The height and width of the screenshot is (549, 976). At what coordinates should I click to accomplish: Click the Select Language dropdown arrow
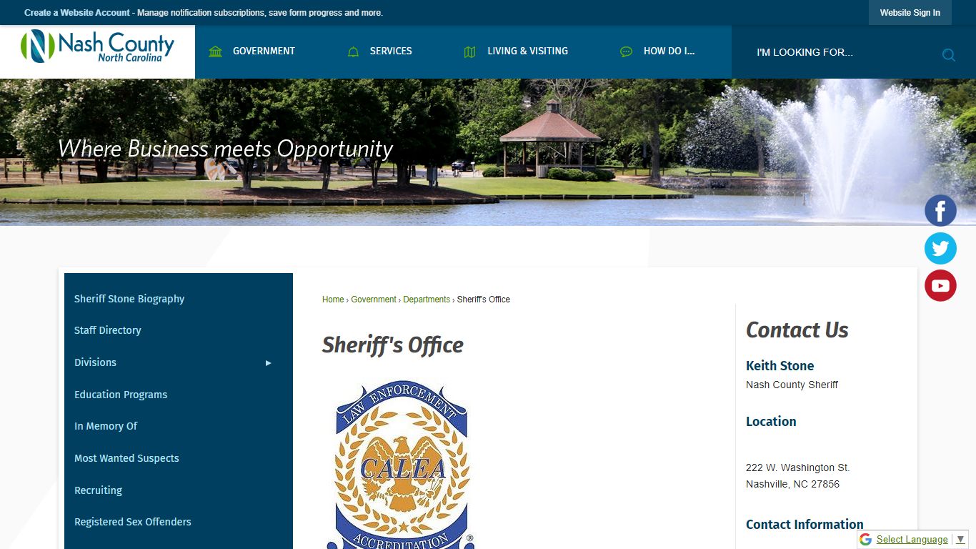(x=960, y=540)
